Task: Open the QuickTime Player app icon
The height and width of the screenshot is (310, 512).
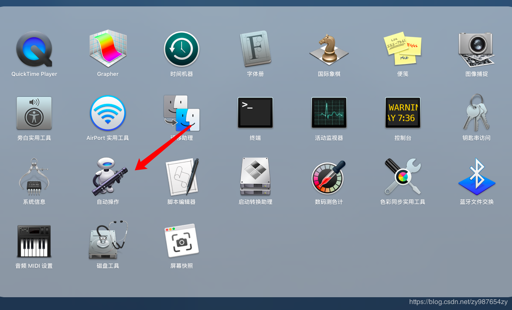Action: 34,49
